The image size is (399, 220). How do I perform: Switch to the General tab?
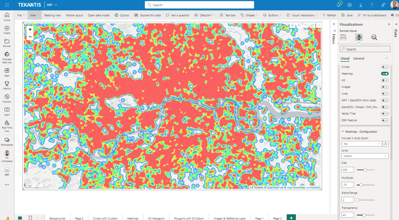(359, 58)
